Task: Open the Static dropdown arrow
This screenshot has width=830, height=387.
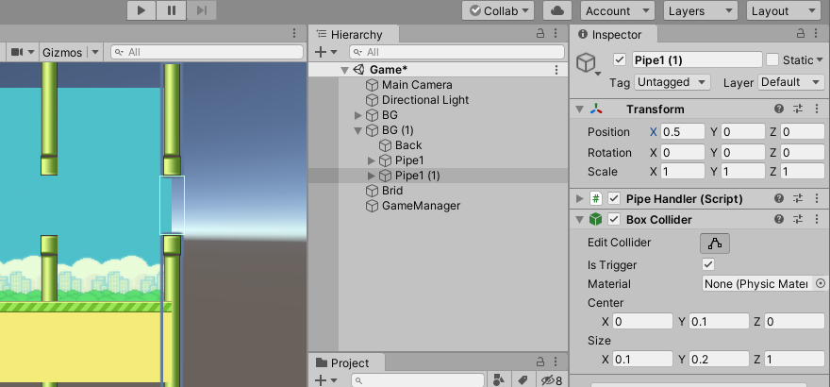Action: (820, 59)
